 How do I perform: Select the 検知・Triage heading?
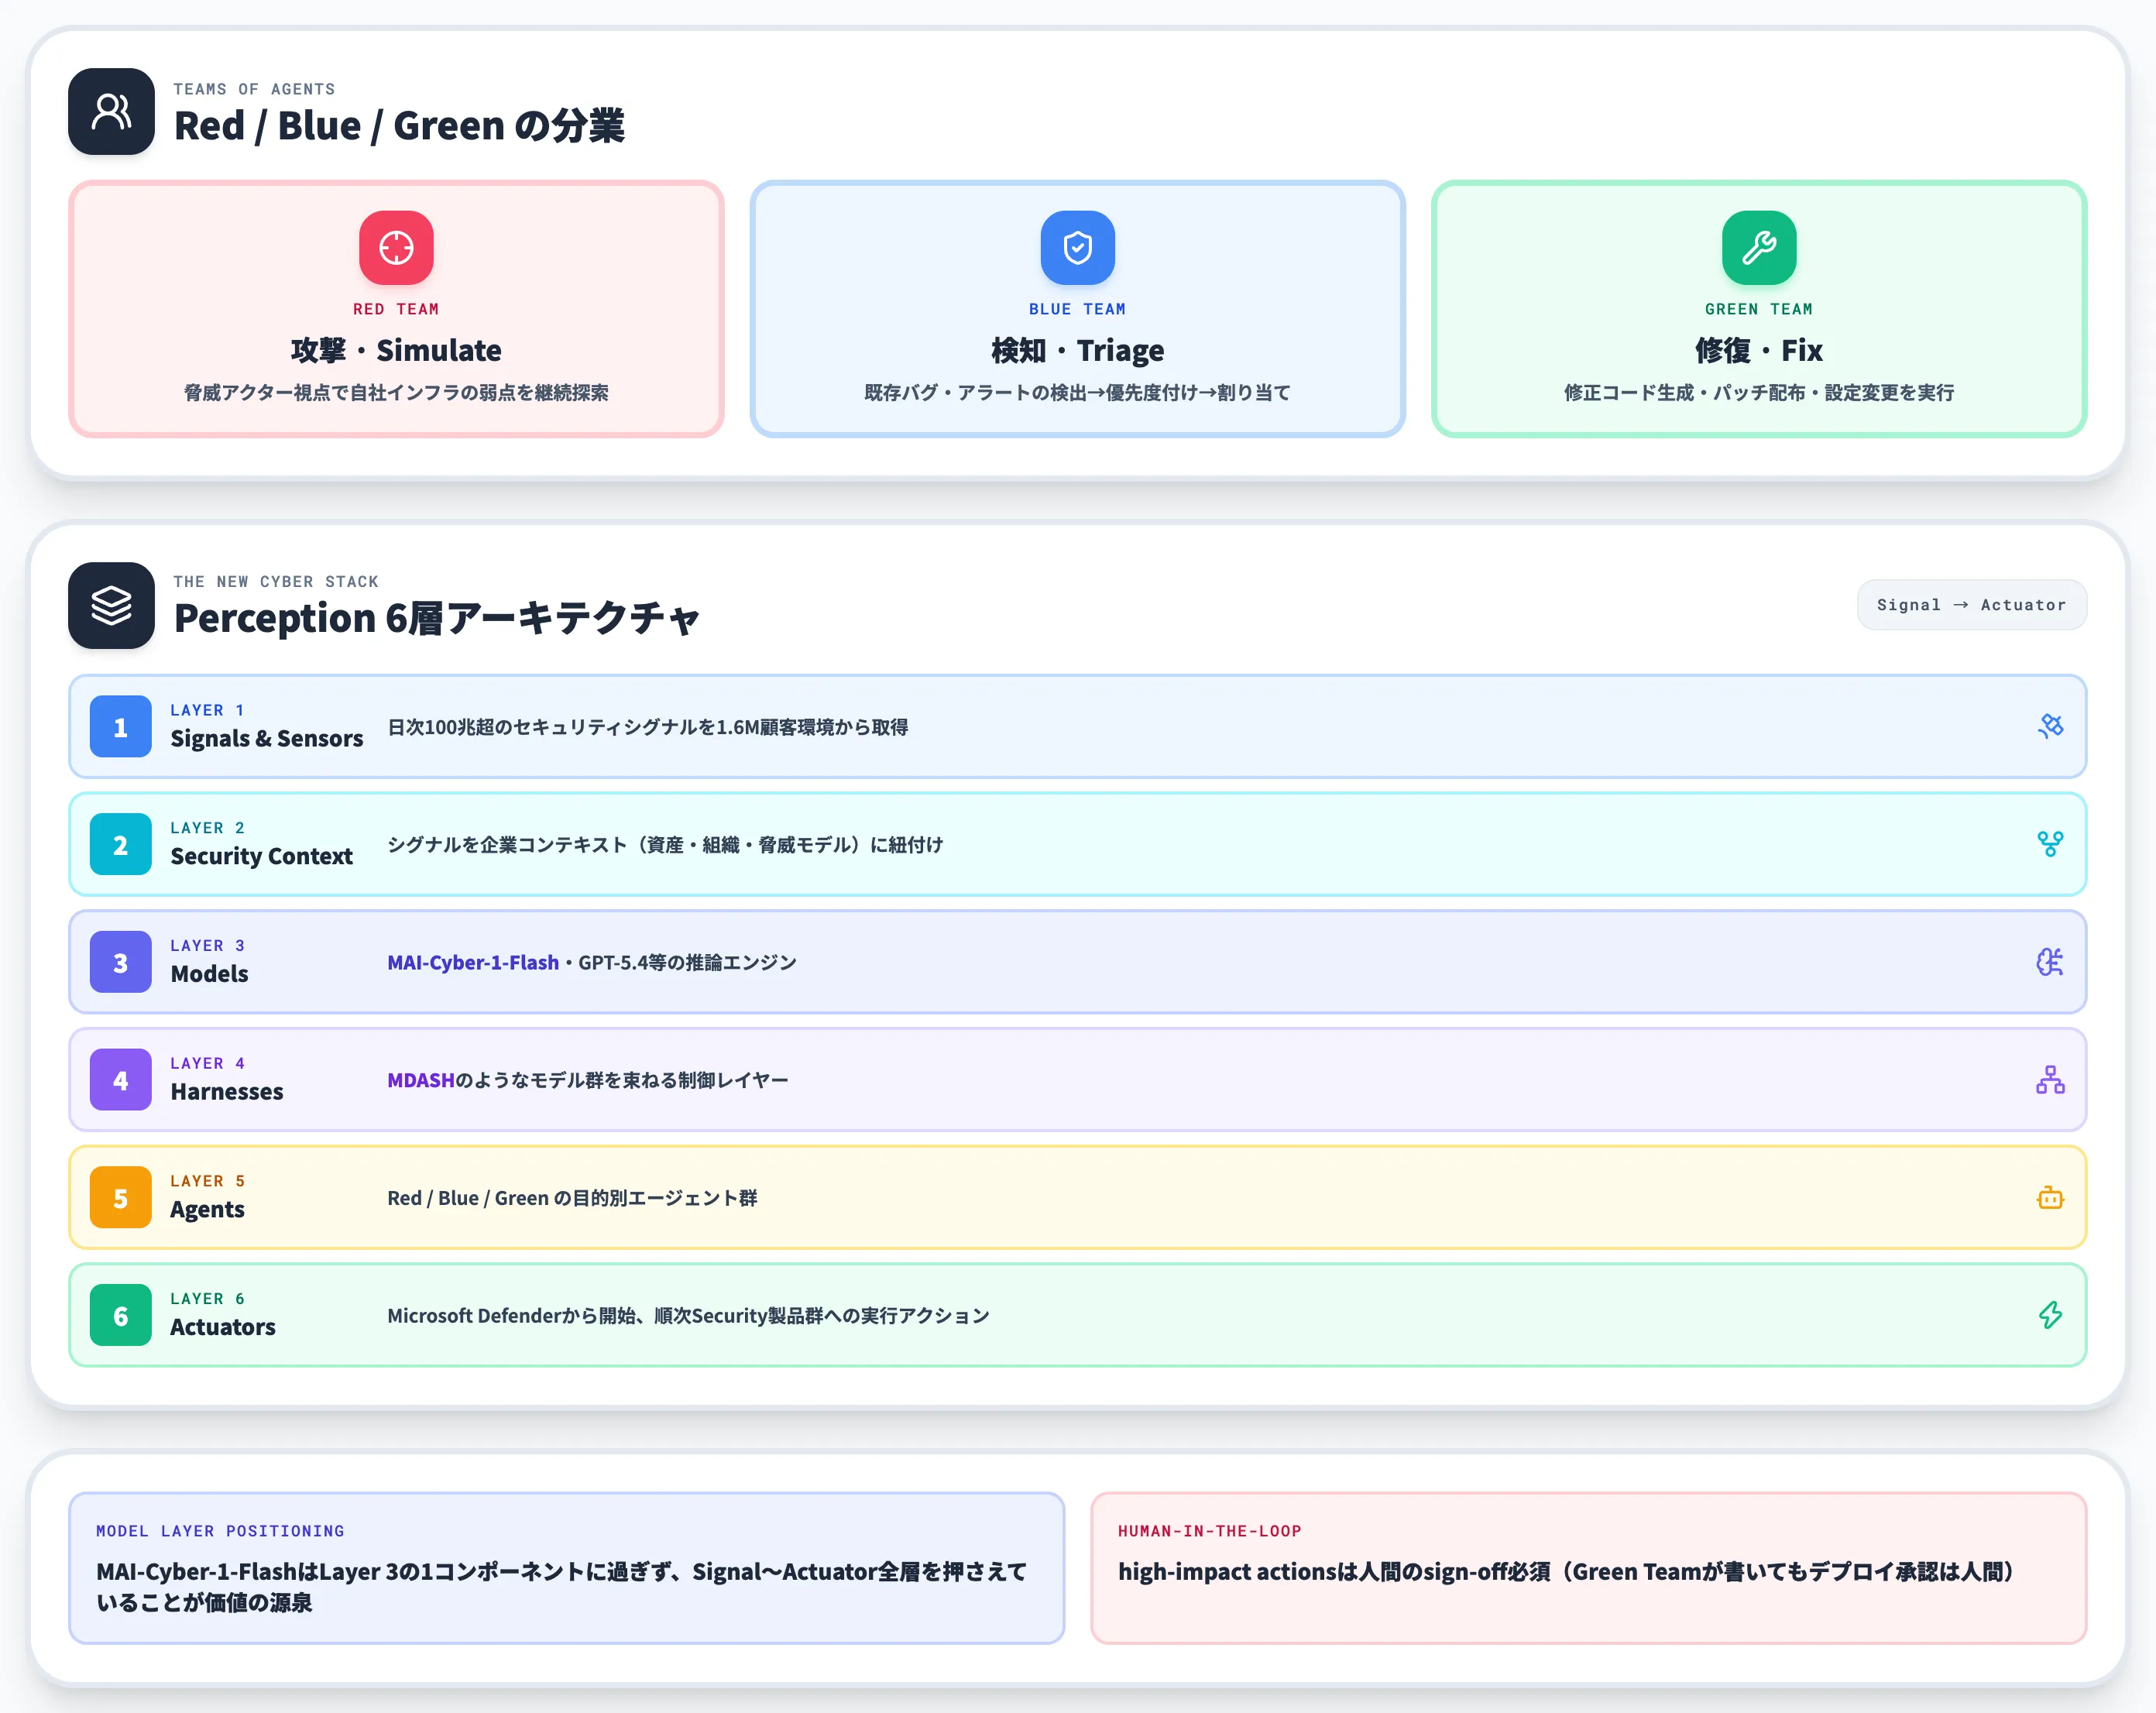(x=1077, y=350)
